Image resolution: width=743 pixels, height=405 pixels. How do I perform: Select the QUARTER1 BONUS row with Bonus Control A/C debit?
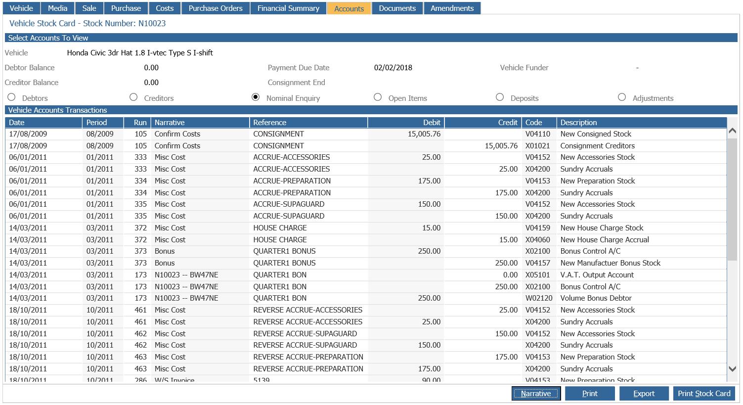pyautogui.click(x=366, y=251)
